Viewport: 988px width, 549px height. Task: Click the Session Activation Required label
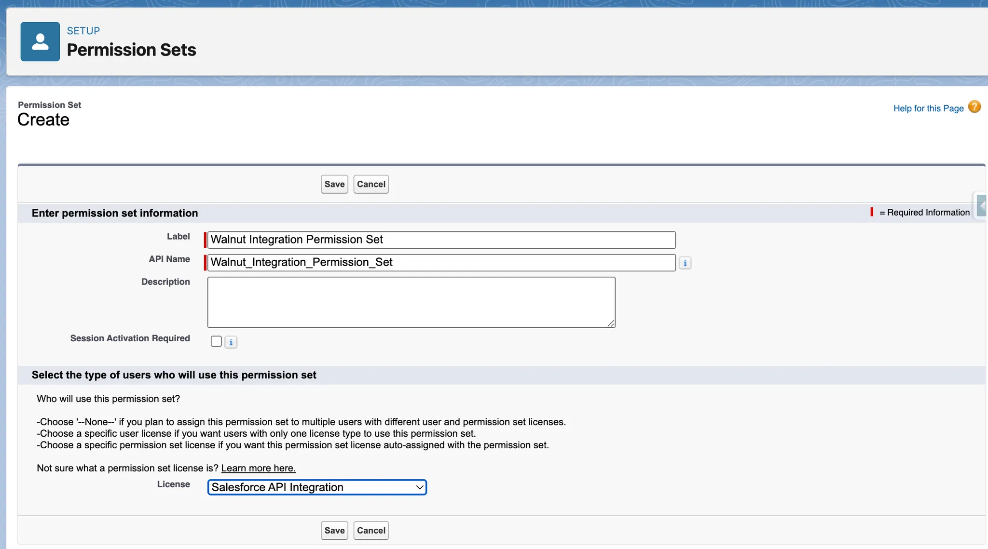[x=130, y=338]
